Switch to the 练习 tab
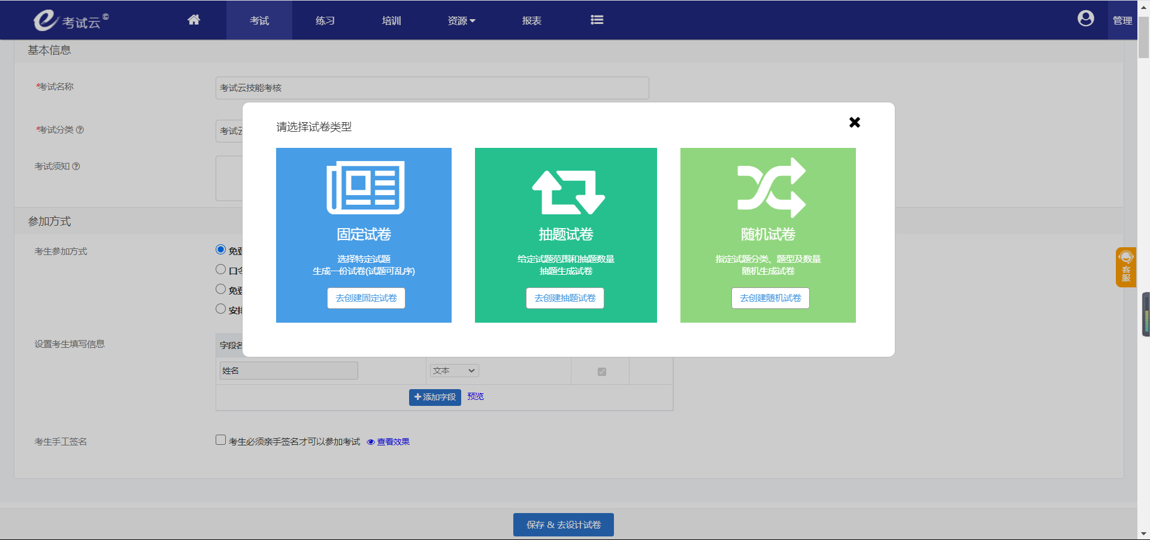1150x540 pixels. click(x=325, y=20)
